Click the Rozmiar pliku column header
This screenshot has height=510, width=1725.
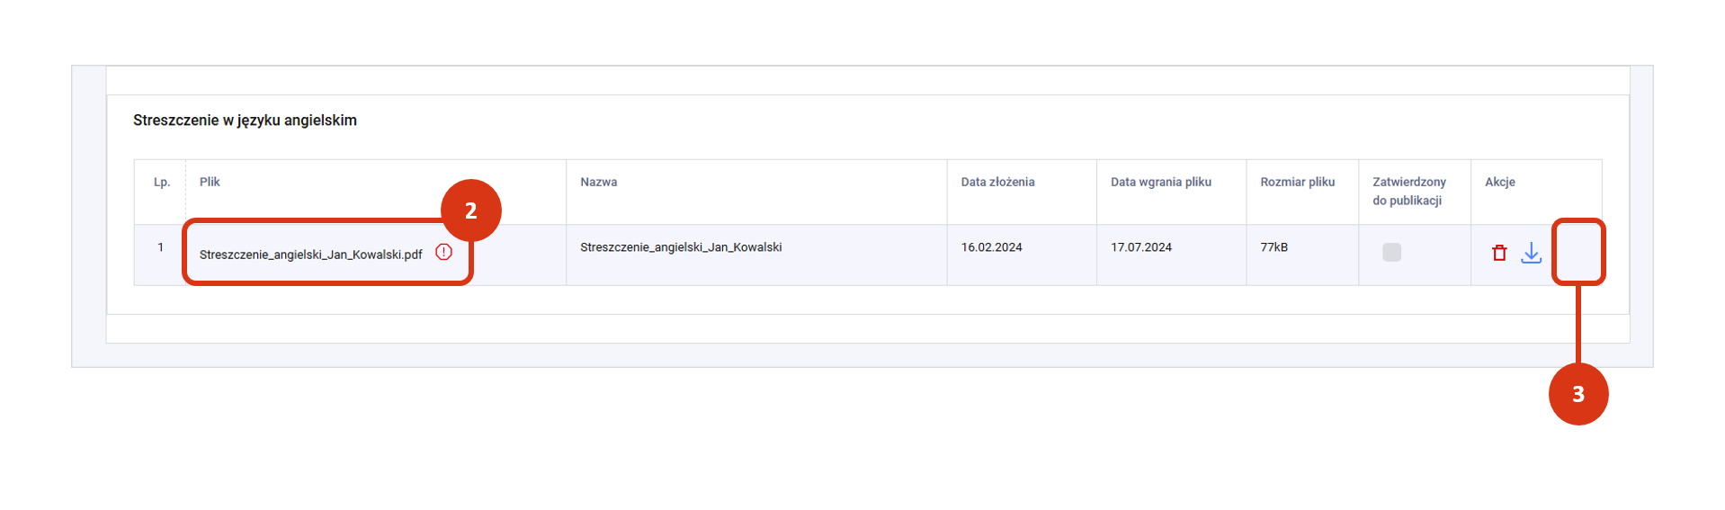click(x=1297, y=182)
